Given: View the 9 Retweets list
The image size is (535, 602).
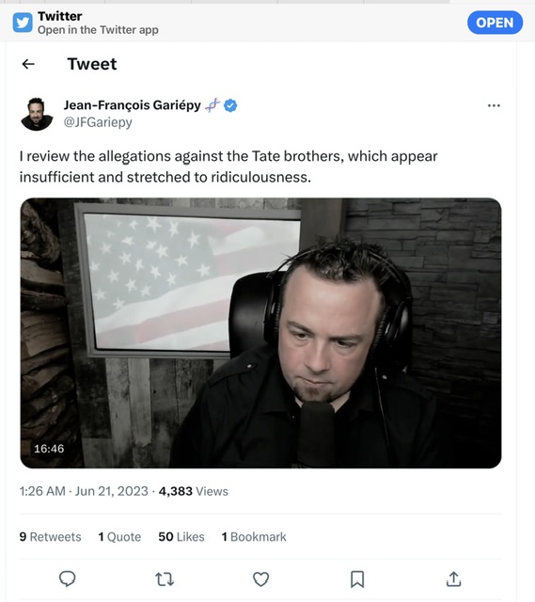Looking at the screenshot, I should [x=50, y=537].
